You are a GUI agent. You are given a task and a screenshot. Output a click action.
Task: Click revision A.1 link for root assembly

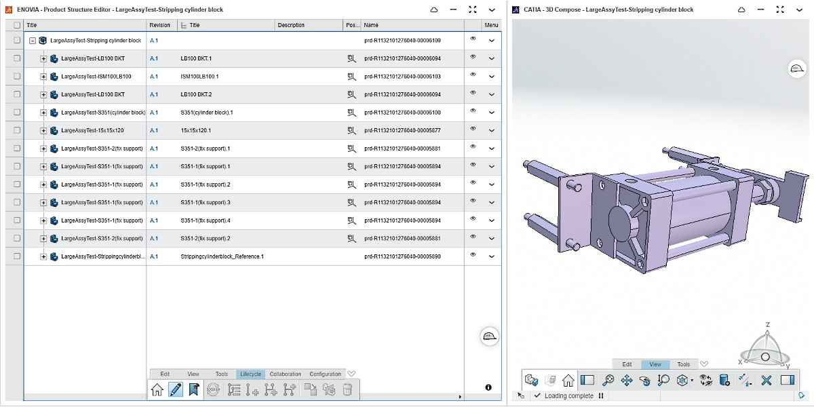pos(154,41)
